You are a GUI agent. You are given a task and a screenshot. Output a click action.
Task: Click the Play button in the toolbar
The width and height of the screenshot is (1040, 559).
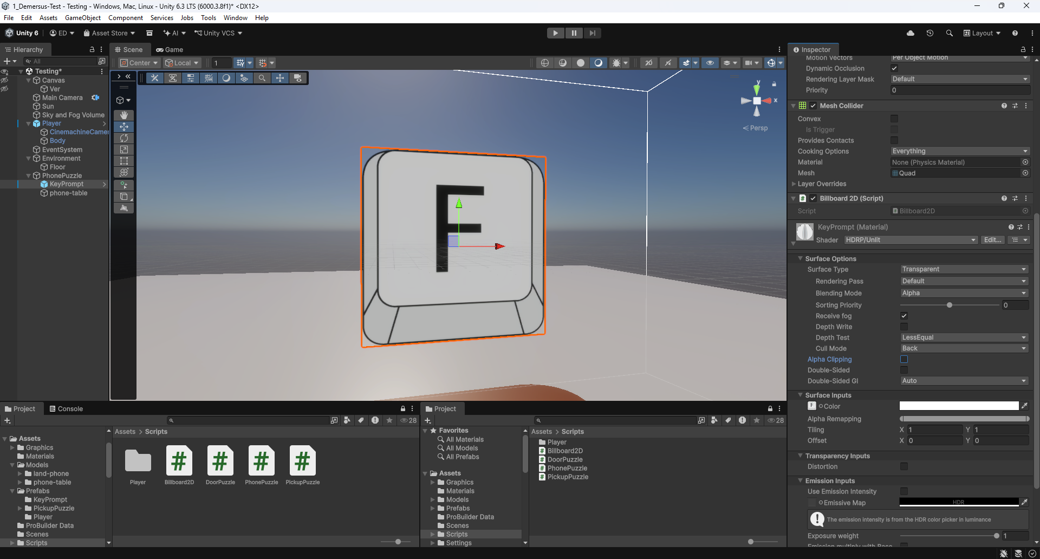[555, 33]
